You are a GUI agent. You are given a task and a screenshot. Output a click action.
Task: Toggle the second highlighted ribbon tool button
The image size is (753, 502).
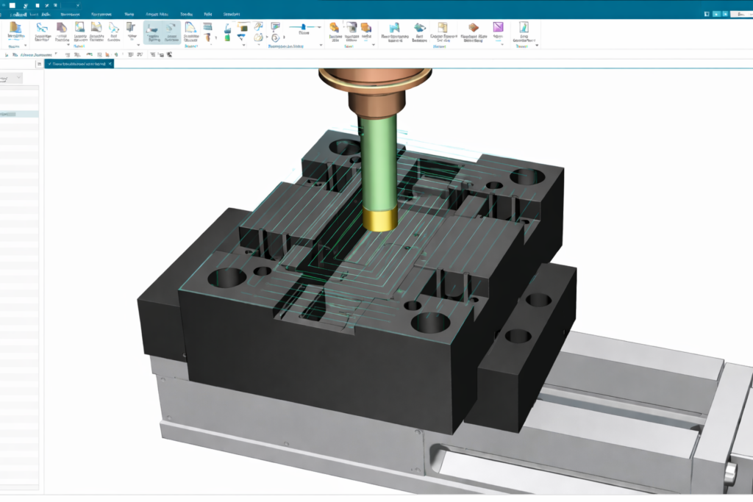(171, 32)
